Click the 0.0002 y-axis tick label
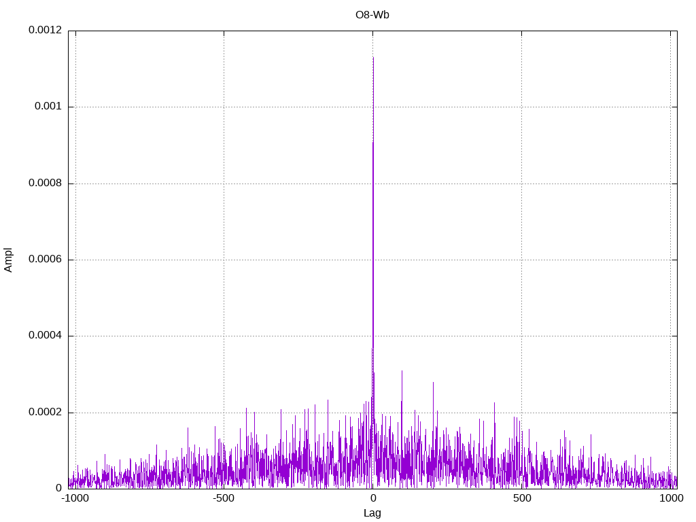The image size is (696, 522). pyautogui.click(x=46, y=413)
